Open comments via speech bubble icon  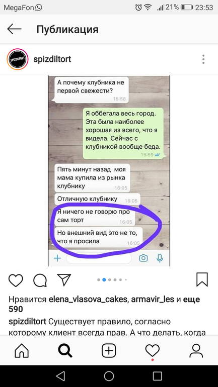pyautogui.click(x=40, y=280)
